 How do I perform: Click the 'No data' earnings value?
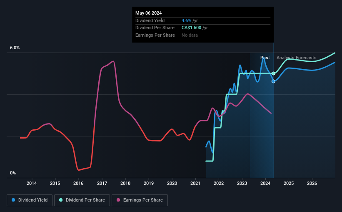[x=190, y=35]
